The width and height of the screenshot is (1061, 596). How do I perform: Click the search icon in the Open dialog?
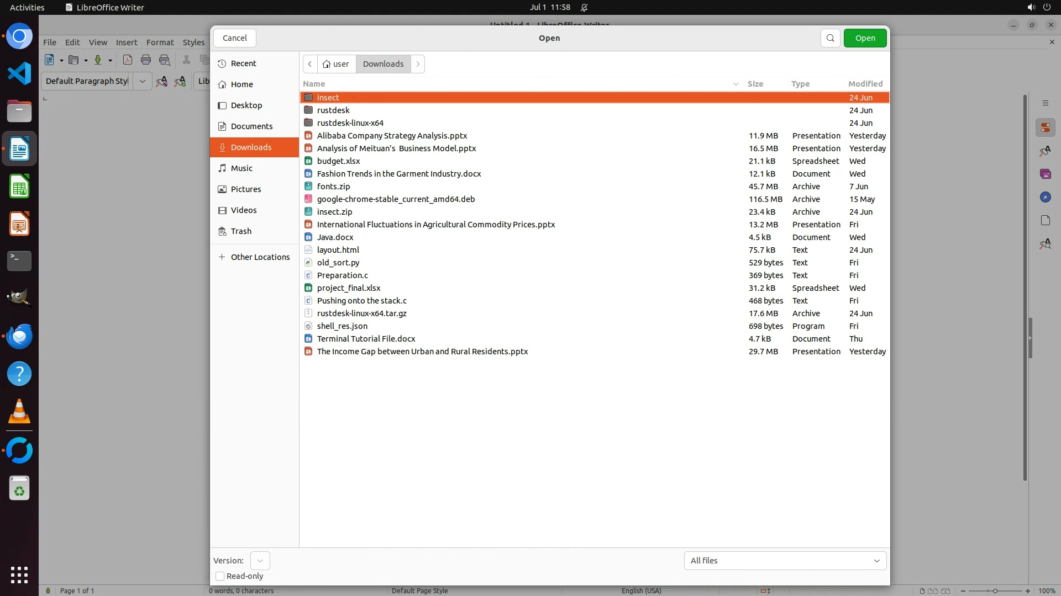click(x=830, y=38)
